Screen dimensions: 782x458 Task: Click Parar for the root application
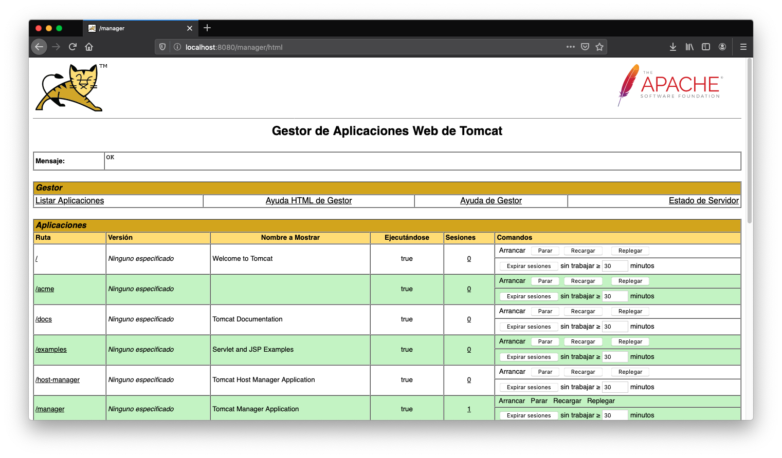[545, 251]
